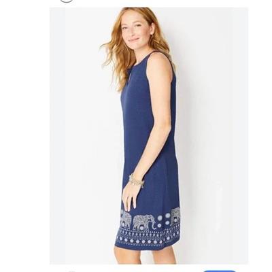
Task: Click the circular icon above the photo
Action: 66,1
